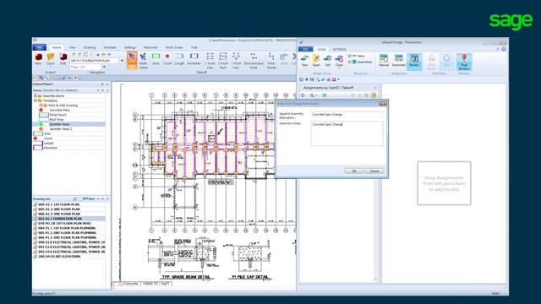
Task: Open the Traces panel header dropdown arrow
Action: [102, 90]
